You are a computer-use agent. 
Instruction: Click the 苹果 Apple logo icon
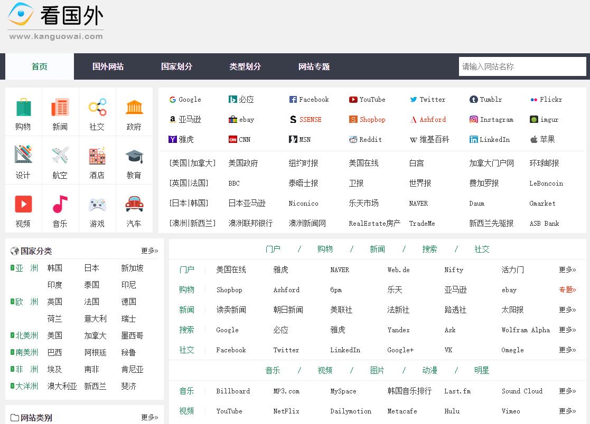tap(533, 139)
